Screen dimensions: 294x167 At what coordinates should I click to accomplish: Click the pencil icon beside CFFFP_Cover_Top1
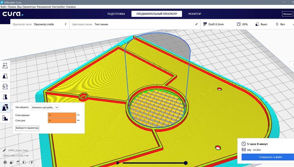[4, 150]
